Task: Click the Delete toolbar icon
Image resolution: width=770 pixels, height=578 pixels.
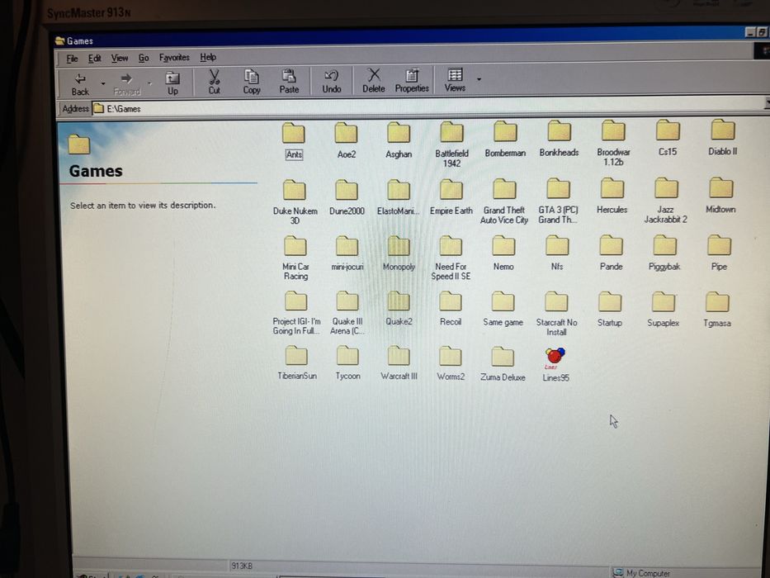Action: (x=374, y=81)
